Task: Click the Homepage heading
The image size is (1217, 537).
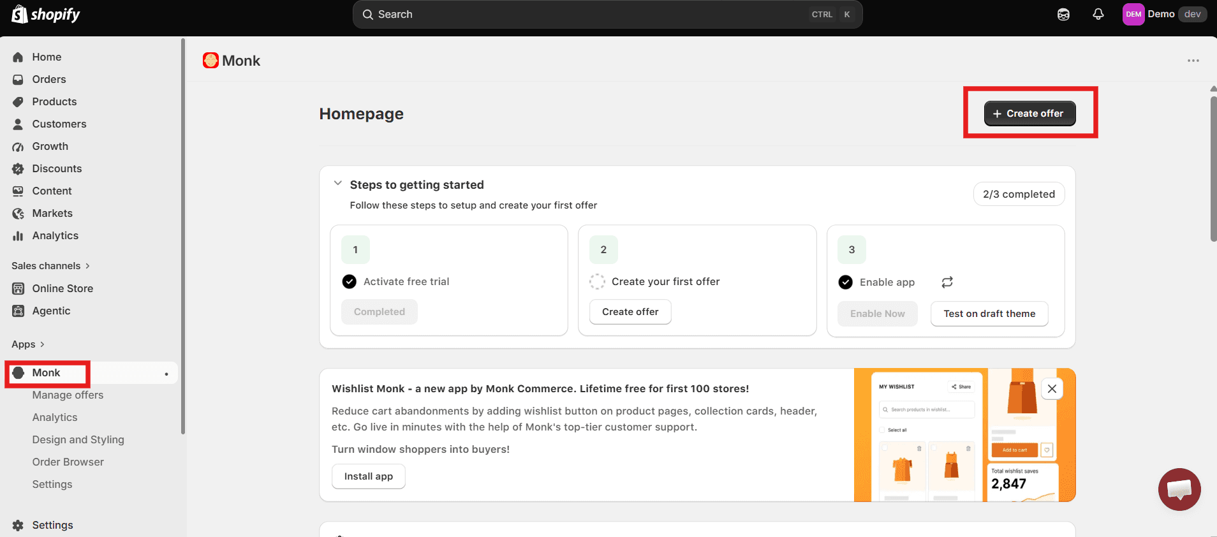Action: click(361, 114)
